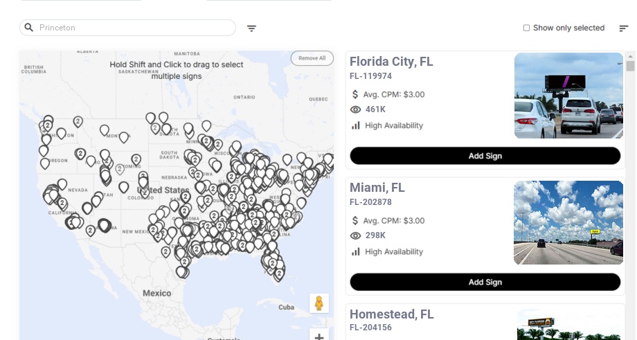Click the Miami impressions eye icon

coord(356,235)
